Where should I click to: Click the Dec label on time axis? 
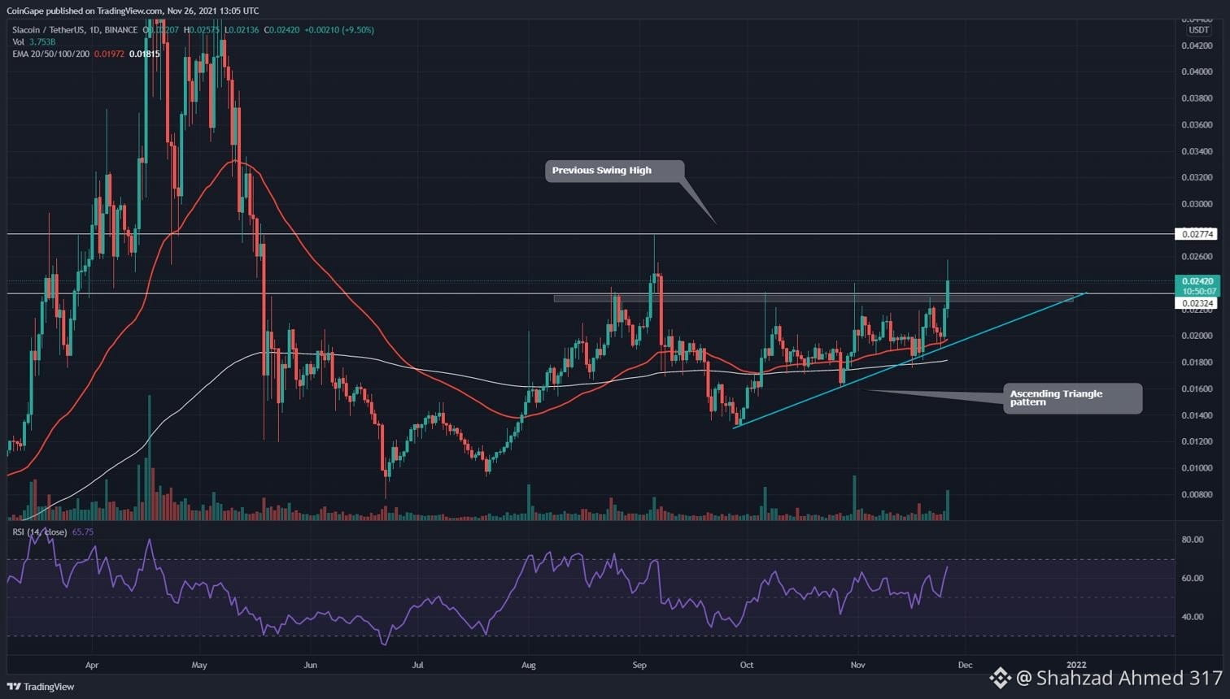965,665
